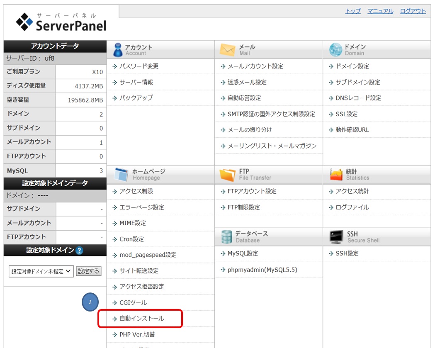Click the Domain globe icon
The height and width of the screenshot is (348, 435).
(335, 50)
